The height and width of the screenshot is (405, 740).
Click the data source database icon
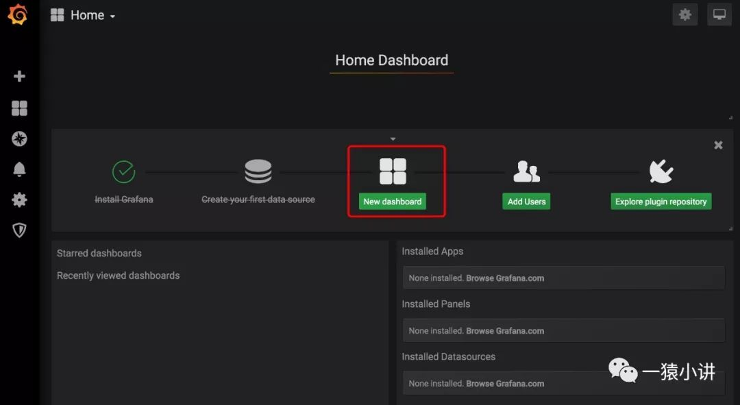258,171
